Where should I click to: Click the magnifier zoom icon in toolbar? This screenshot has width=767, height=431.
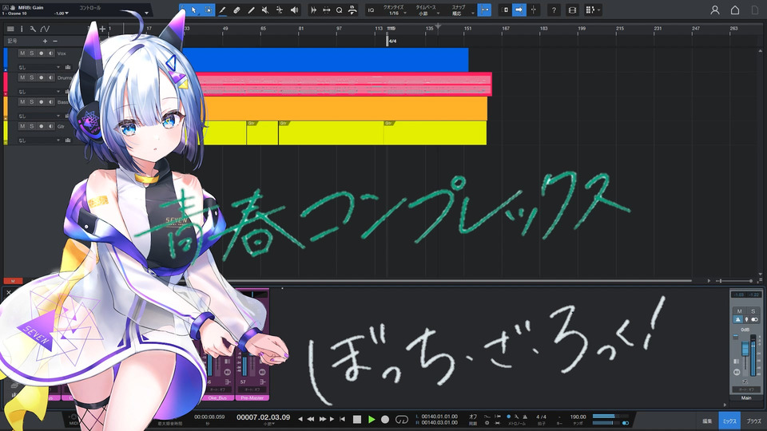[x=339, y=10]
